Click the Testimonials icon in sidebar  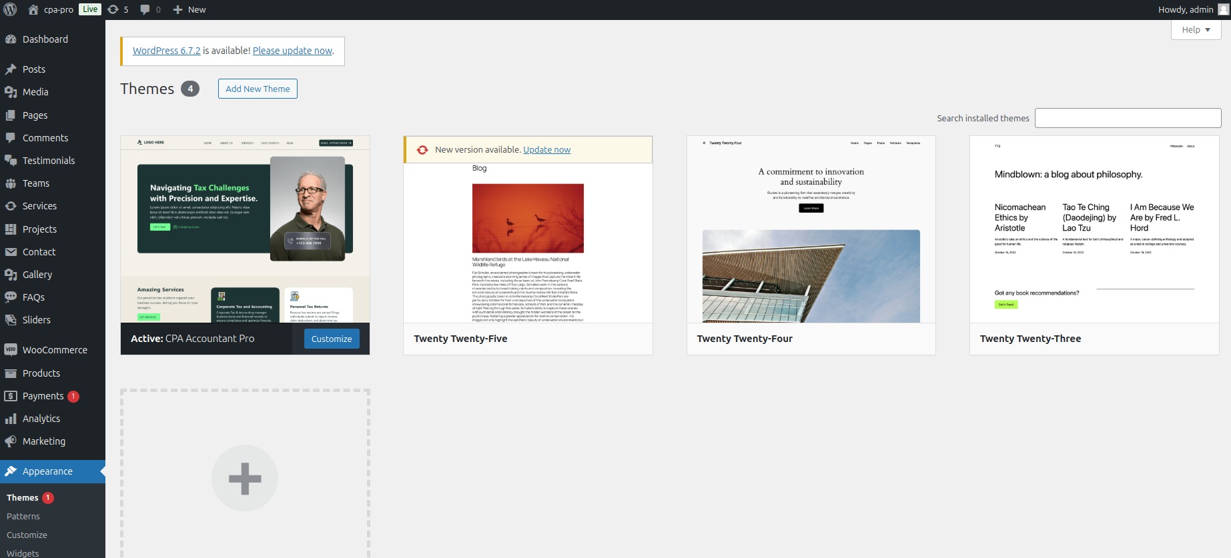tap(11, 161)
